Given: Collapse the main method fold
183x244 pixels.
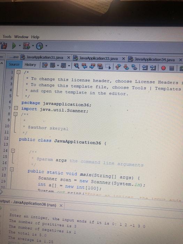Looking at the screenshot, I should click(x=12, y=169).
